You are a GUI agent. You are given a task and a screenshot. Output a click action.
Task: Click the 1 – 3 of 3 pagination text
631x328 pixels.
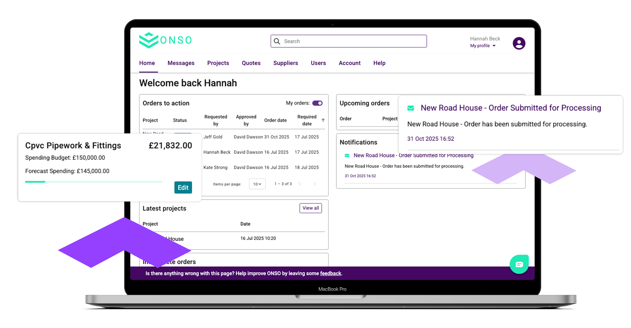[x=283, y=184]
